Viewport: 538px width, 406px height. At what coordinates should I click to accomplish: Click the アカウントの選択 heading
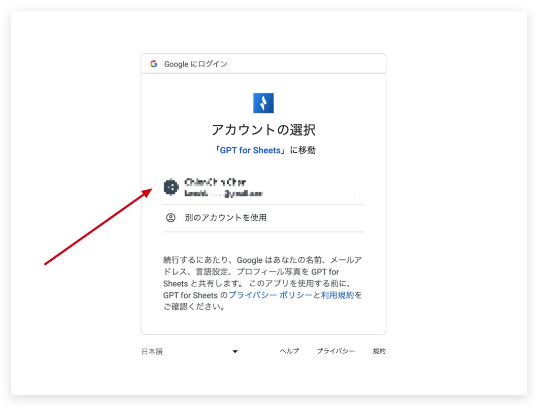pyautogui.click(x=263, y=130)
